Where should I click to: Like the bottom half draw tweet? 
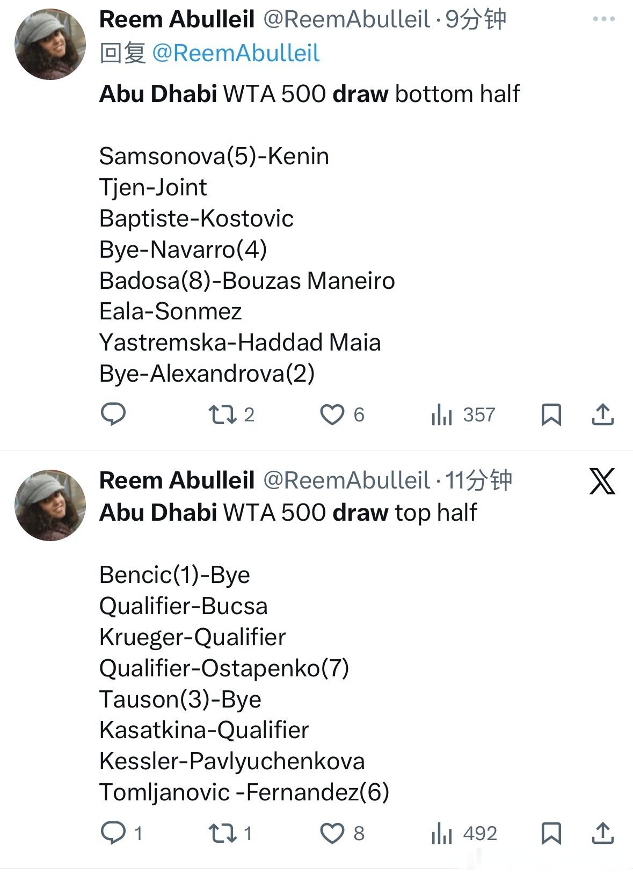[332, 414]
